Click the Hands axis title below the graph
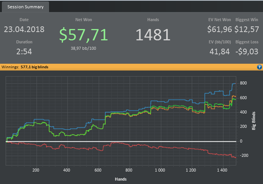This screenshot has height=184, width=263. tap(121, 179)
